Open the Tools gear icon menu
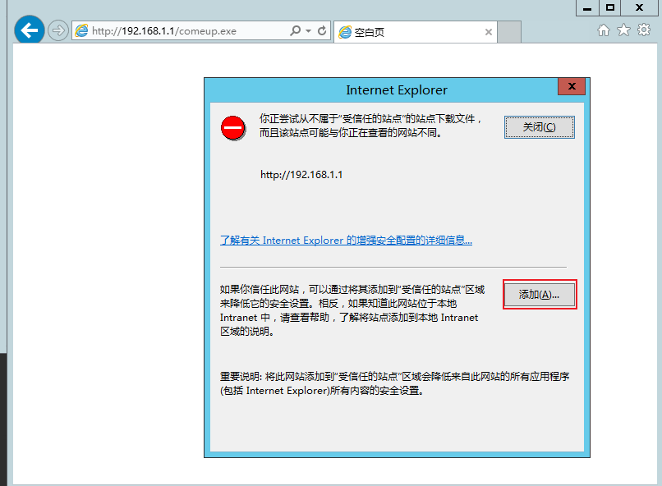The image size is (662, 486). pos(644,30)
